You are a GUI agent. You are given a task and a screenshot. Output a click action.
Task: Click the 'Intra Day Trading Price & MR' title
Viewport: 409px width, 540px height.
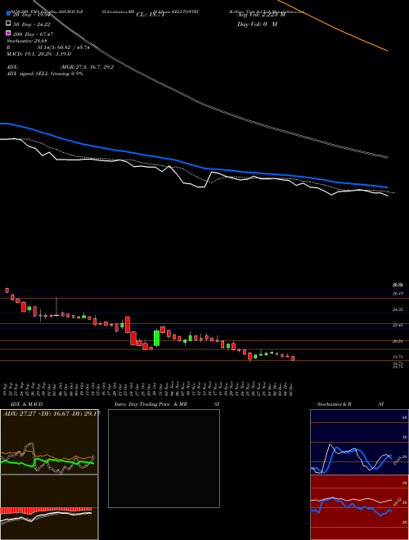[x=151, y=404]
